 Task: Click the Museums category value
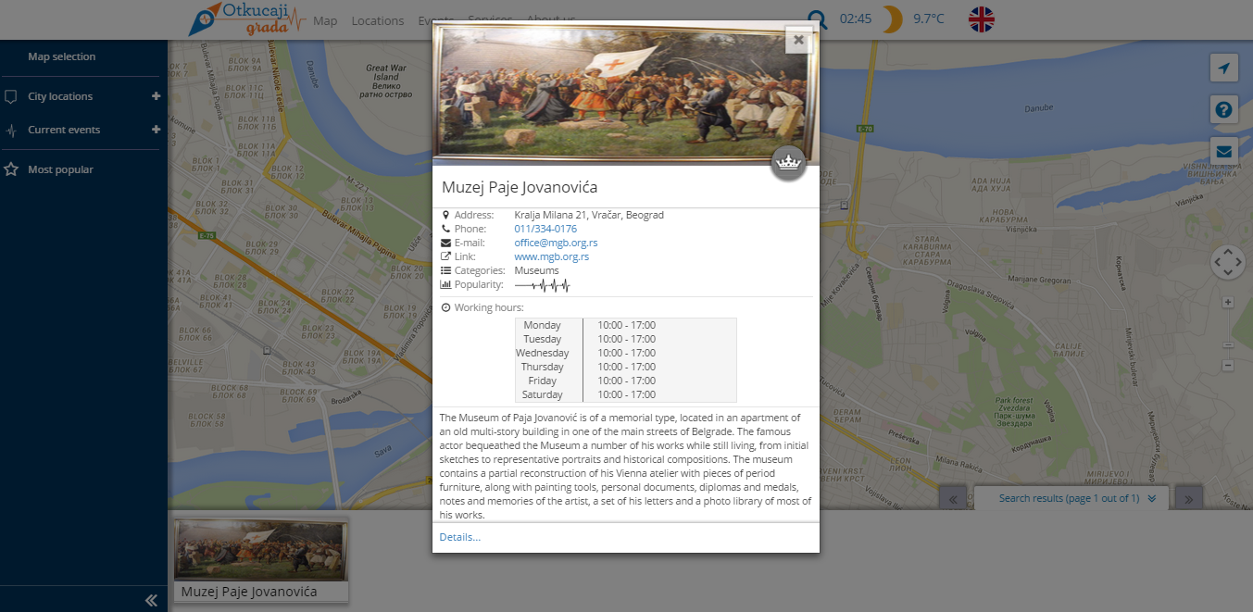(x=537, y=270)
